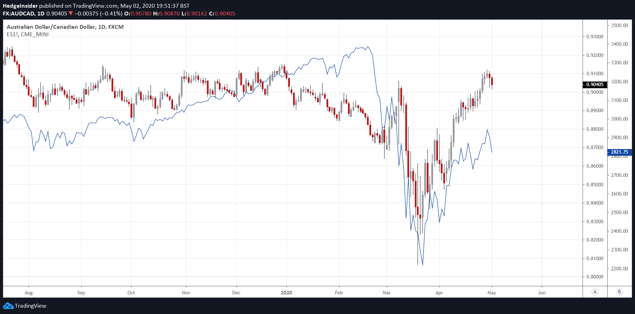Toggle scale A button in bottom corner
Screen dimensions: 635x314
point(595,292)
